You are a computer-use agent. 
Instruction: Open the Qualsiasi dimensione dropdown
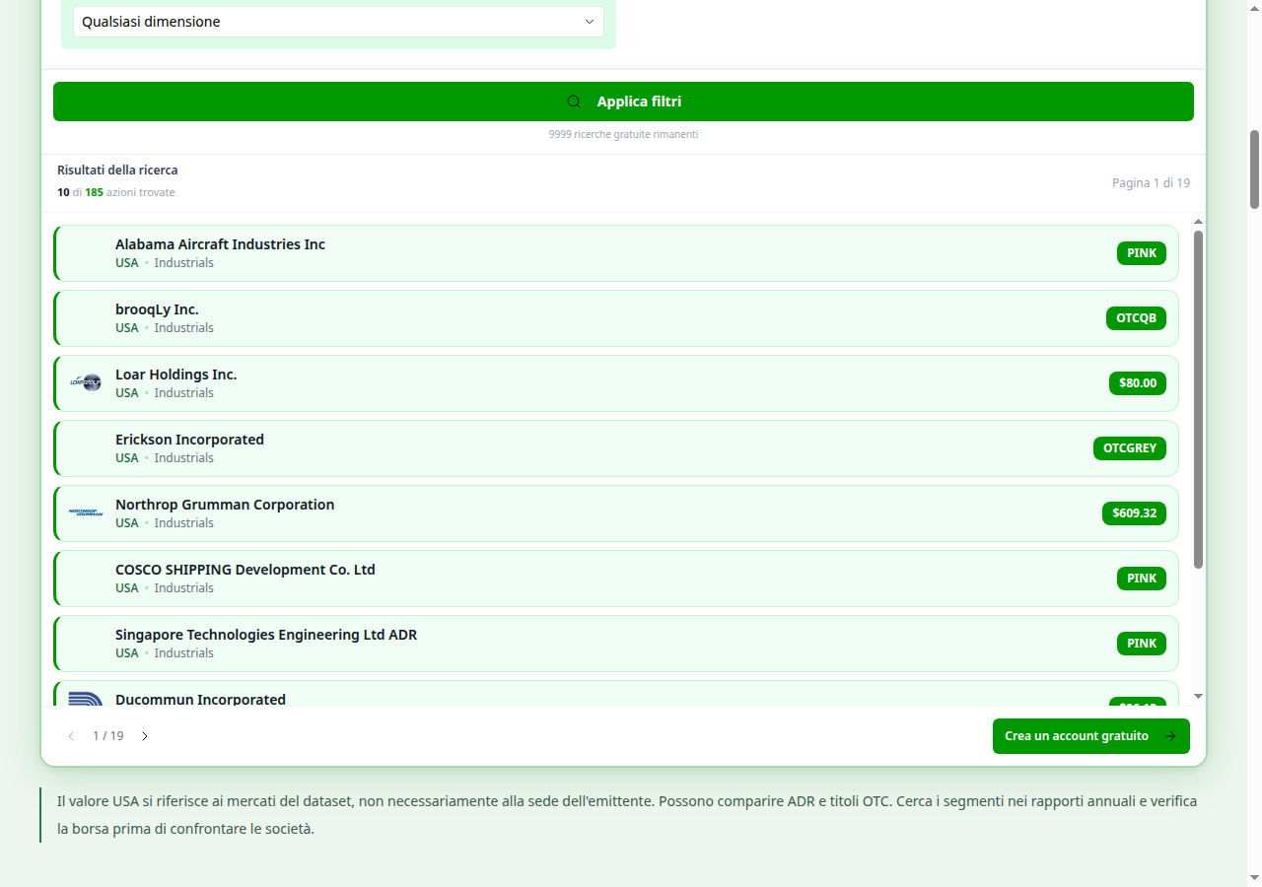(x=338, y=22)
